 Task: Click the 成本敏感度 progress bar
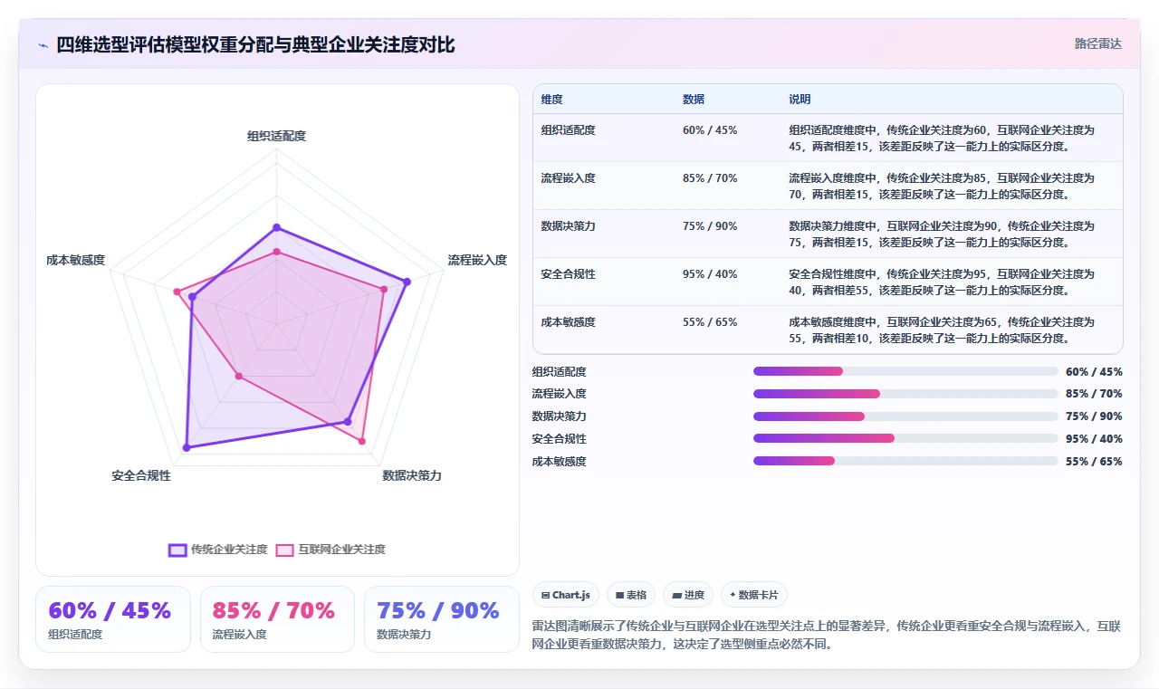(x=905, y=461)
